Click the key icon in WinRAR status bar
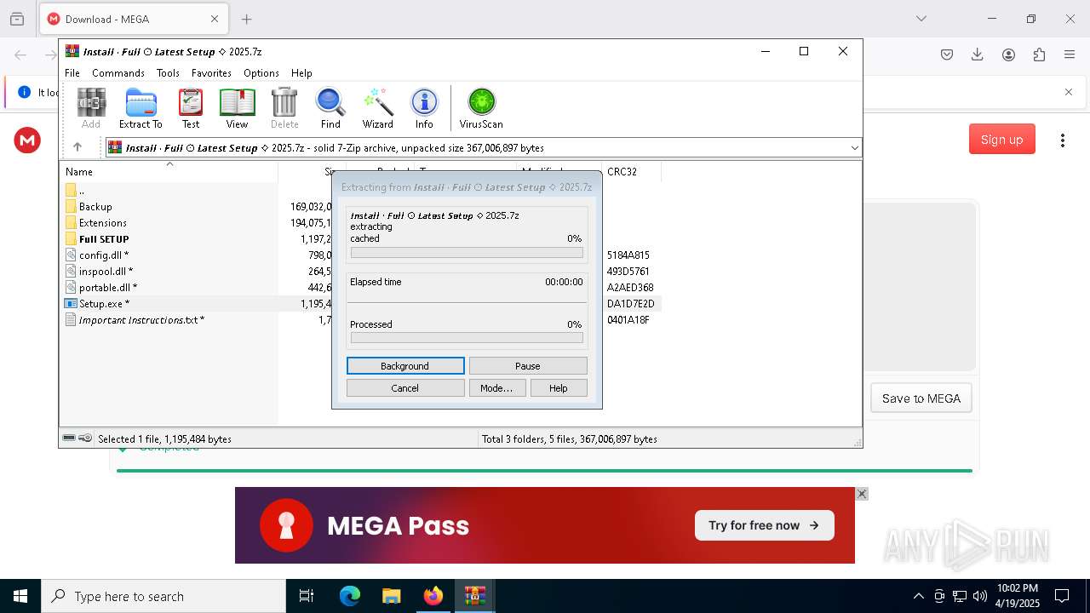1090x613 pixels. click(x=85, y=438)
